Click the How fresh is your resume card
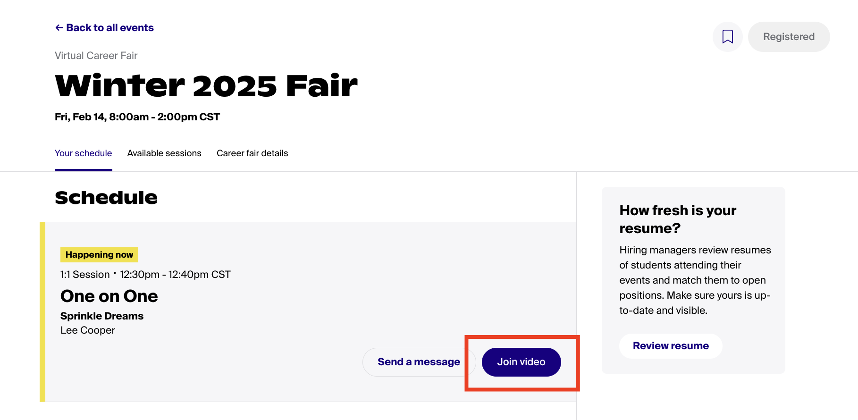Screen dimensions: 858x420 tap(693, 280)
